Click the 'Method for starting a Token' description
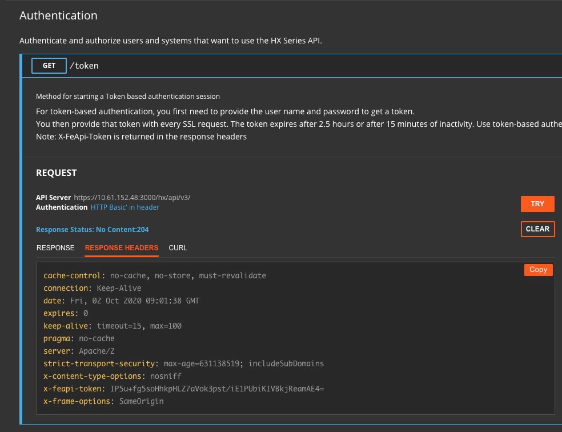 point(127,97)
